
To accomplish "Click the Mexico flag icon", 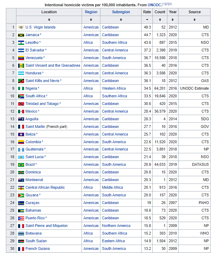I will (21, 112).
